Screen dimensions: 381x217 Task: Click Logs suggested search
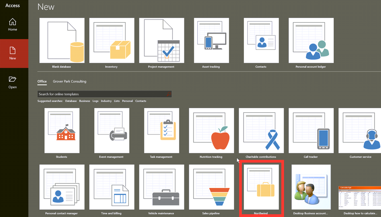(95, 101)
